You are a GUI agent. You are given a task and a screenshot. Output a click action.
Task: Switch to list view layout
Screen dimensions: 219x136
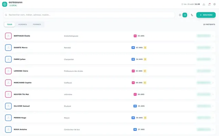(x=185, y=15)
